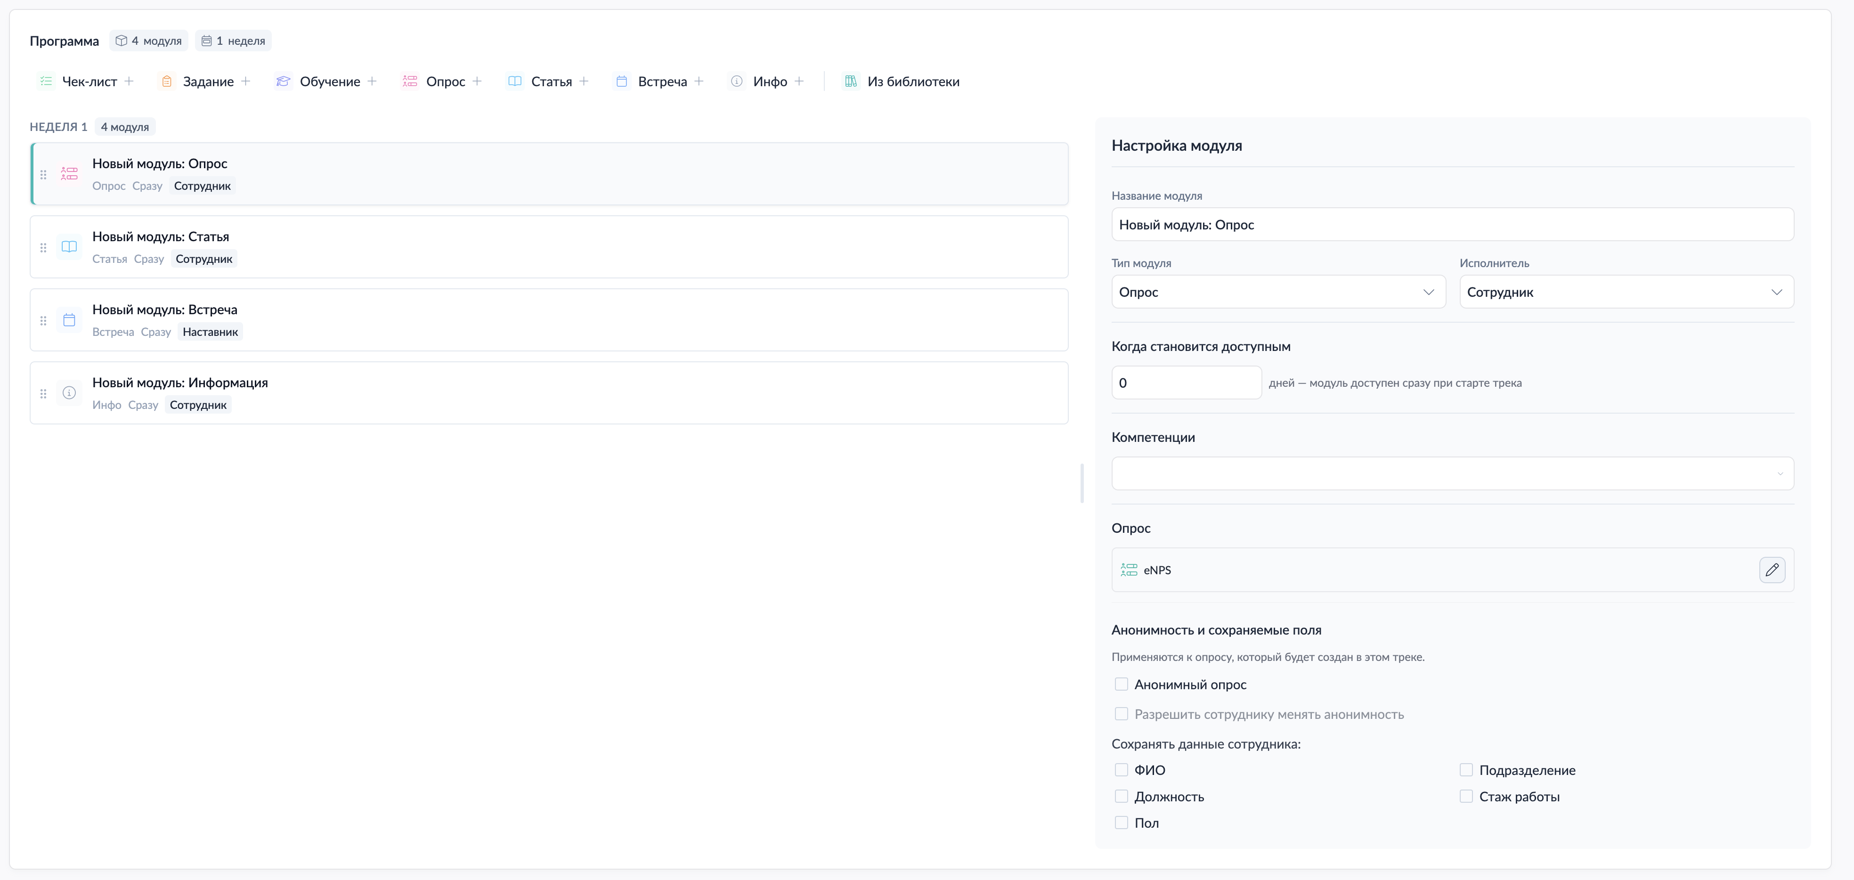
Task: Toggle Разрешить сотруднику менять анонимность checkbox
Action: coord(1122,714)
